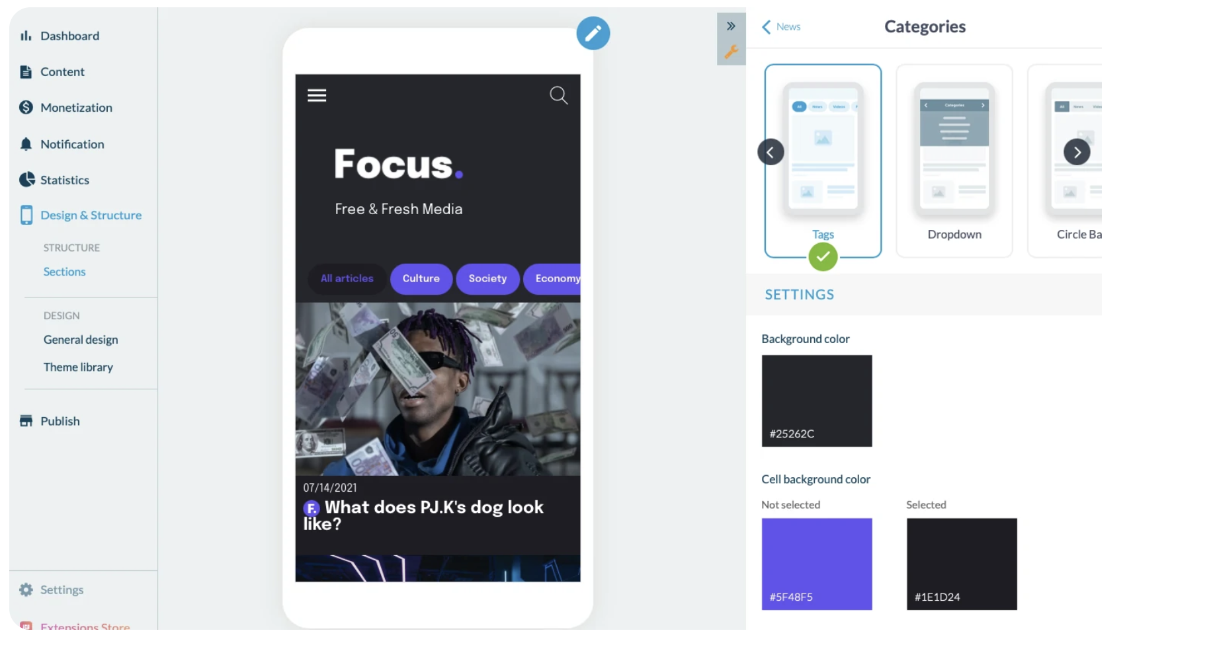Open Theme library link

point(78,367)
